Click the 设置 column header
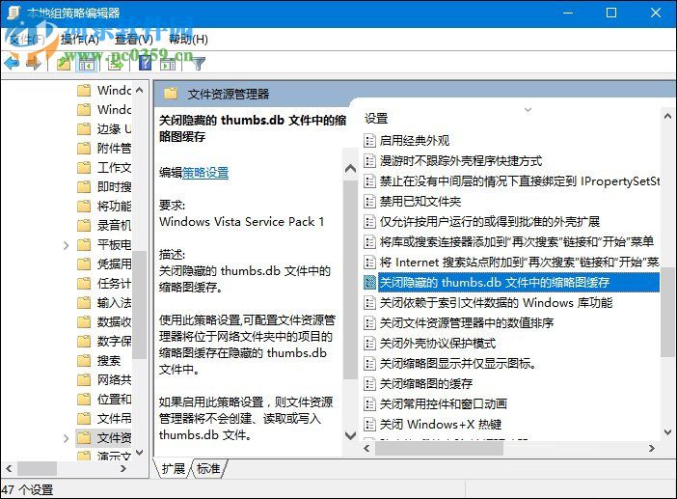The width and height of the screenshot is (677, 499). point(376,119)
